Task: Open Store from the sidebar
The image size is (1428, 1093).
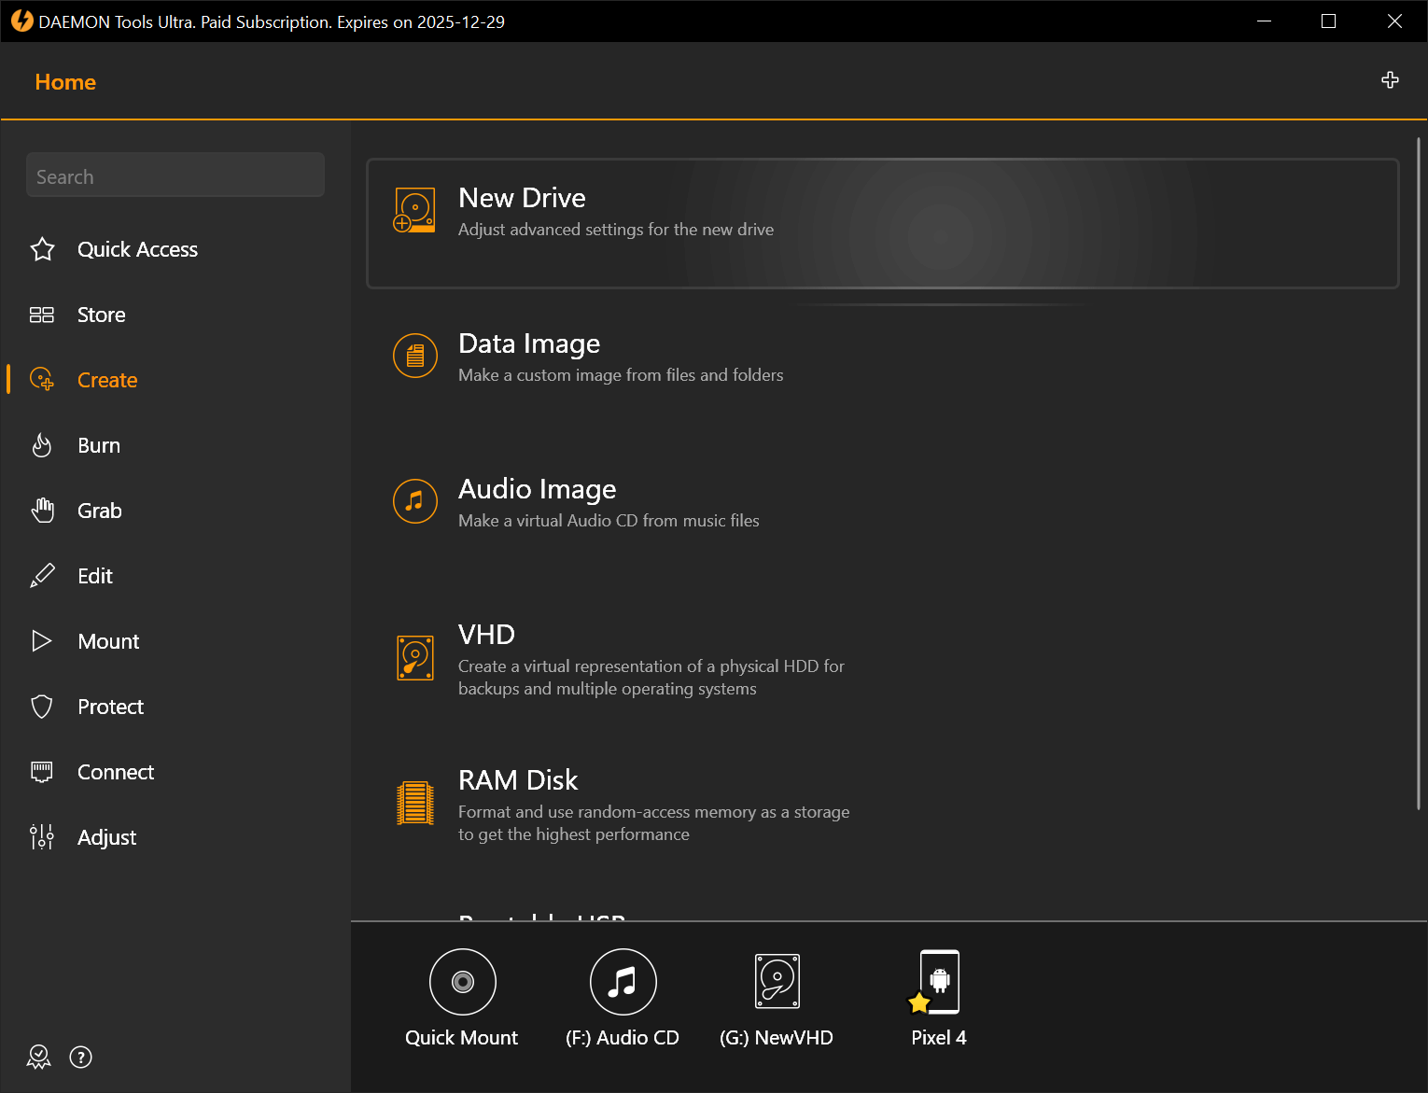Action: pos(101,315)
